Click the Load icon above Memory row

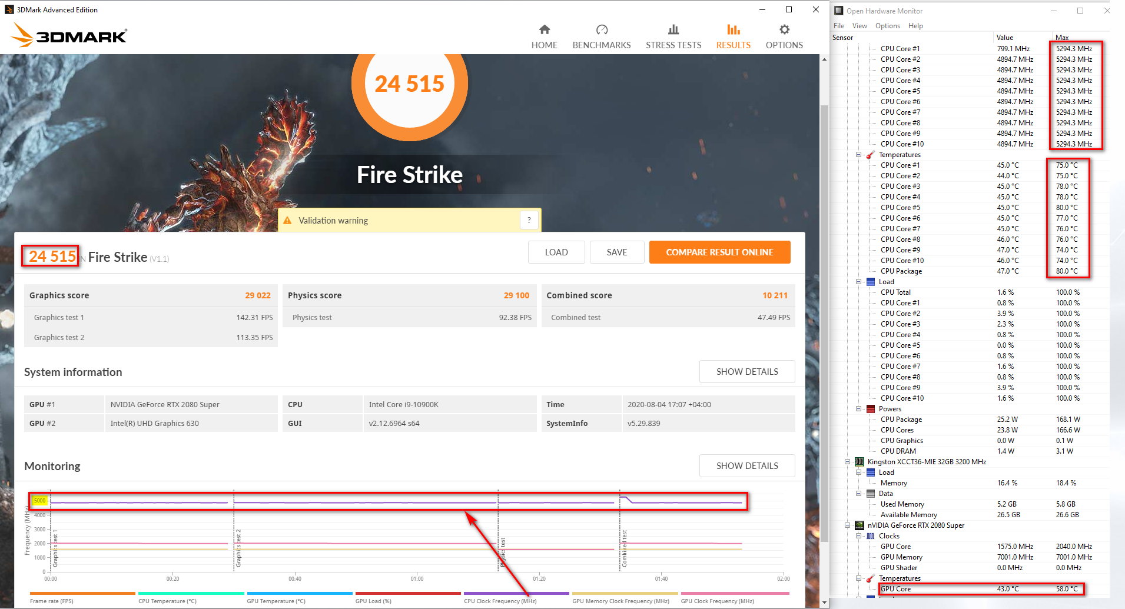871,472
